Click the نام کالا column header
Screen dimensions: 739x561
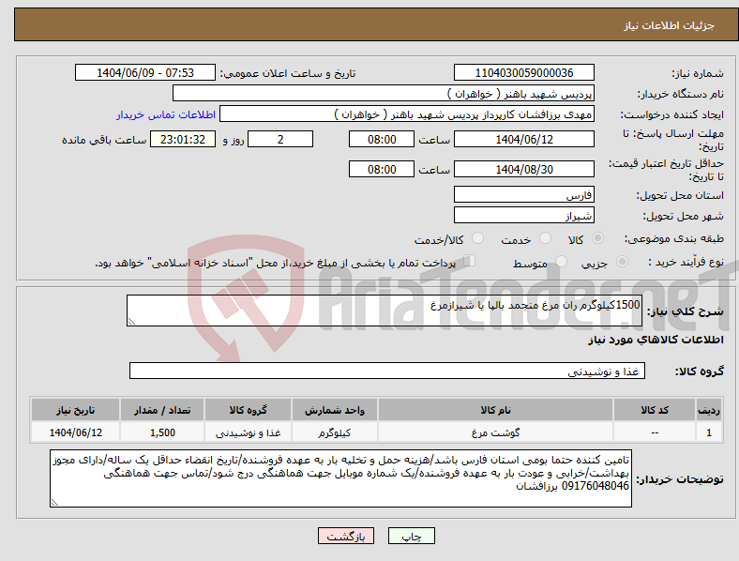[x=495, y=410]
